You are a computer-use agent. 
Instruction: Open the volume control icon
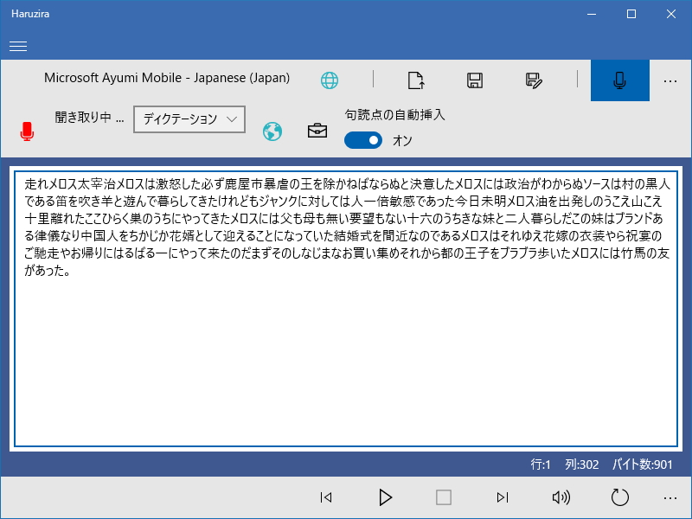click(561, 497)
